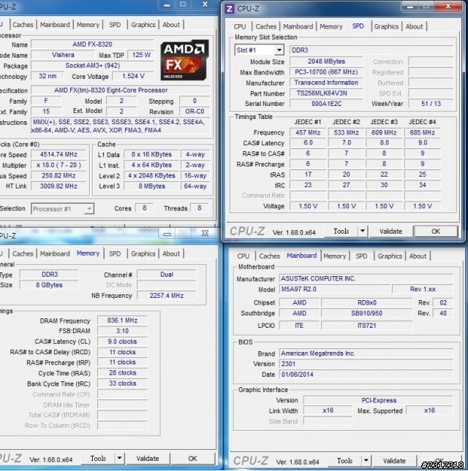Image resolution: width=468 pixels, height=471 pixels.
Task: Open the Tools dropdown arrow in Memory window
Action: click(x=119, y=459)
